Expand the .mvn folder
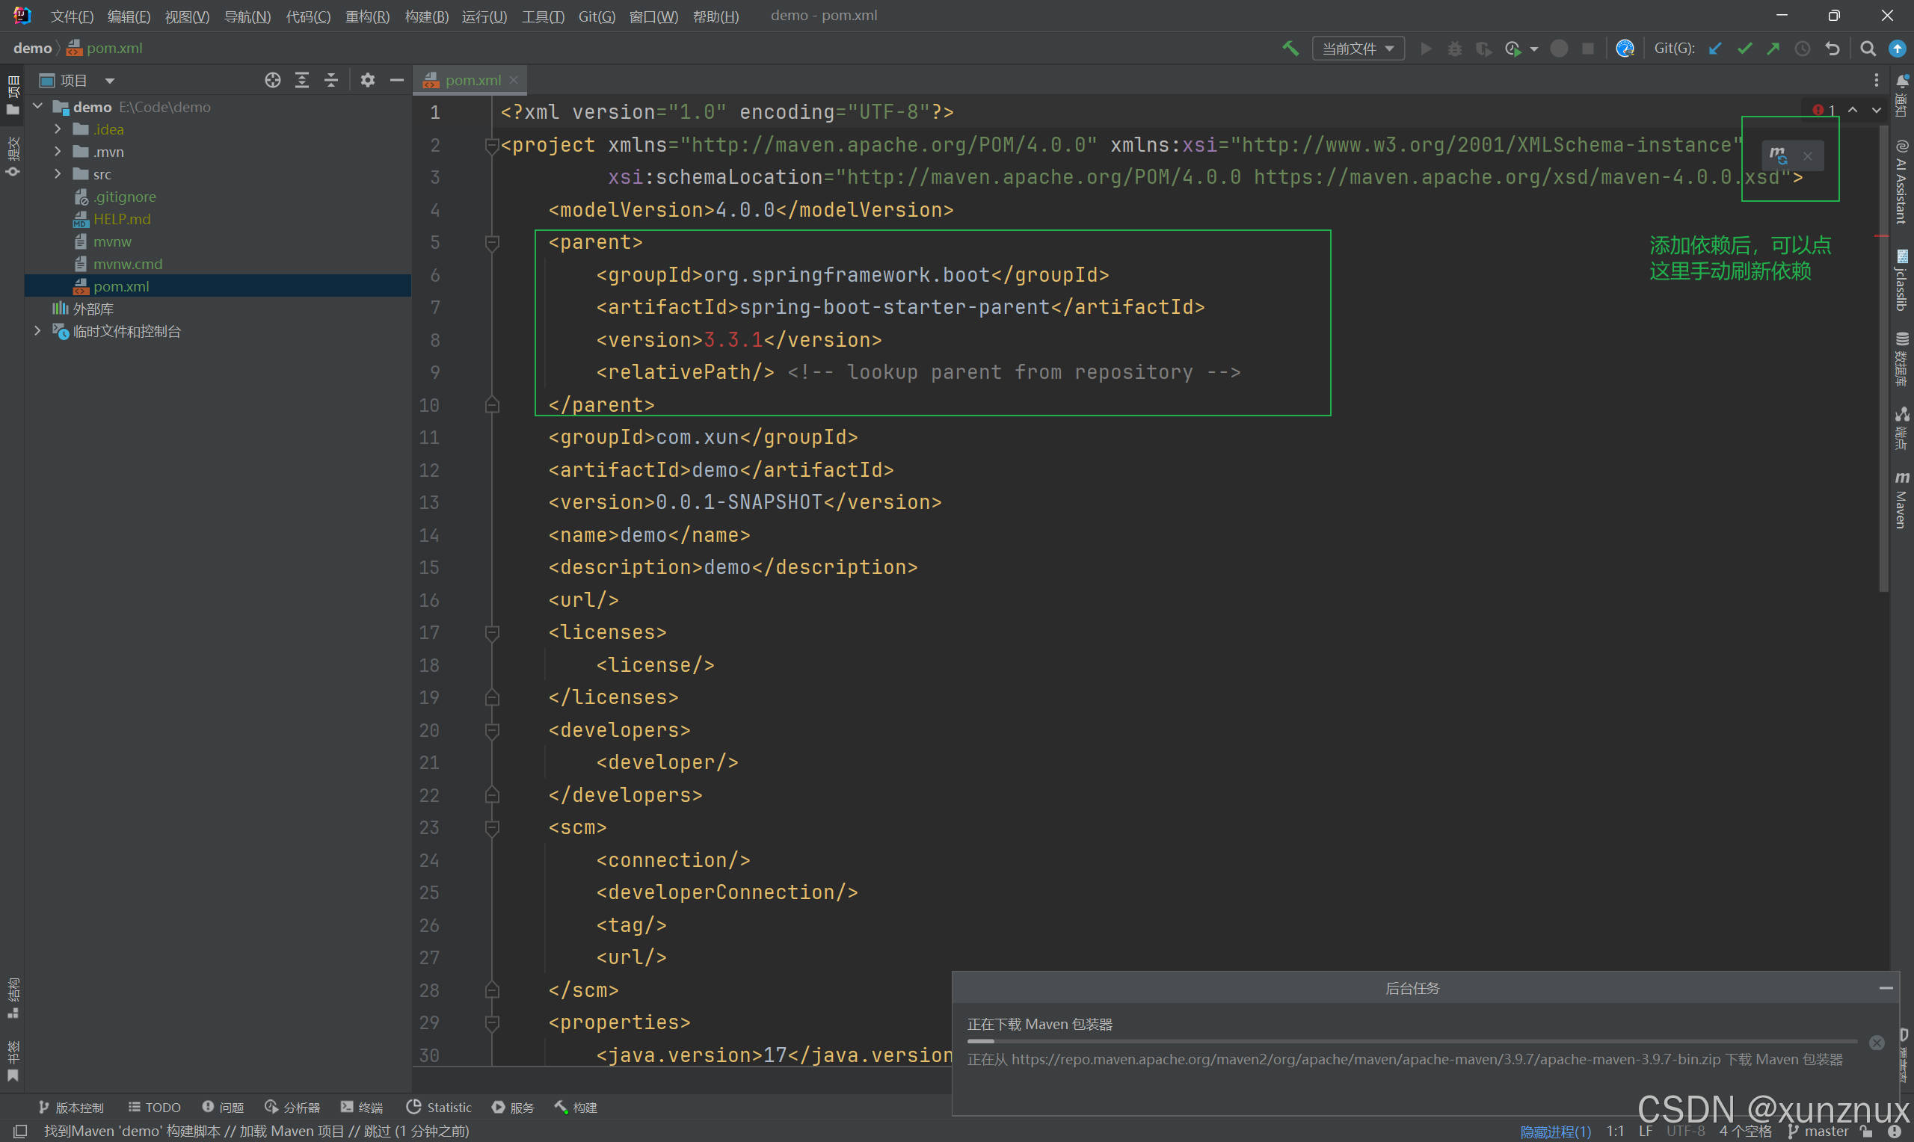 coord(58,151)
